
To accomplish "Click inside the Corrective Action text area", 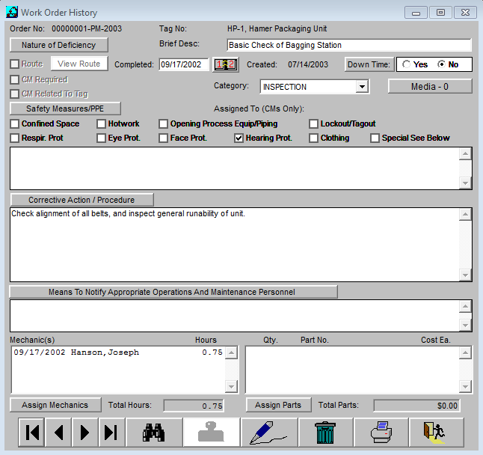I will 235,245.
